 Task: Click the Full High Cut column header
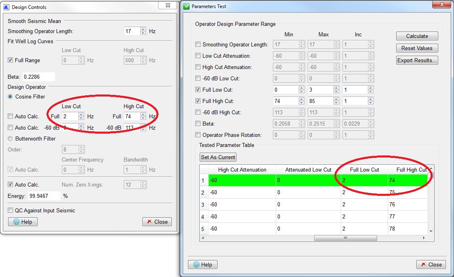coord(408,170)
